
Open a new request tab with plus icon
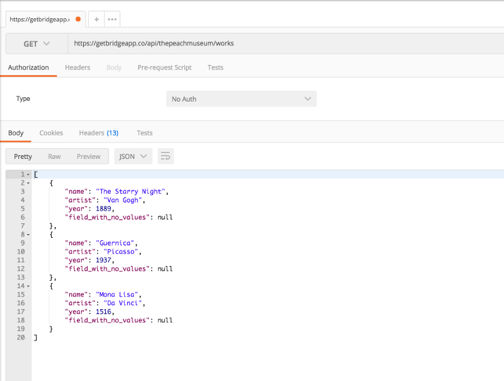tap(96, 20)
